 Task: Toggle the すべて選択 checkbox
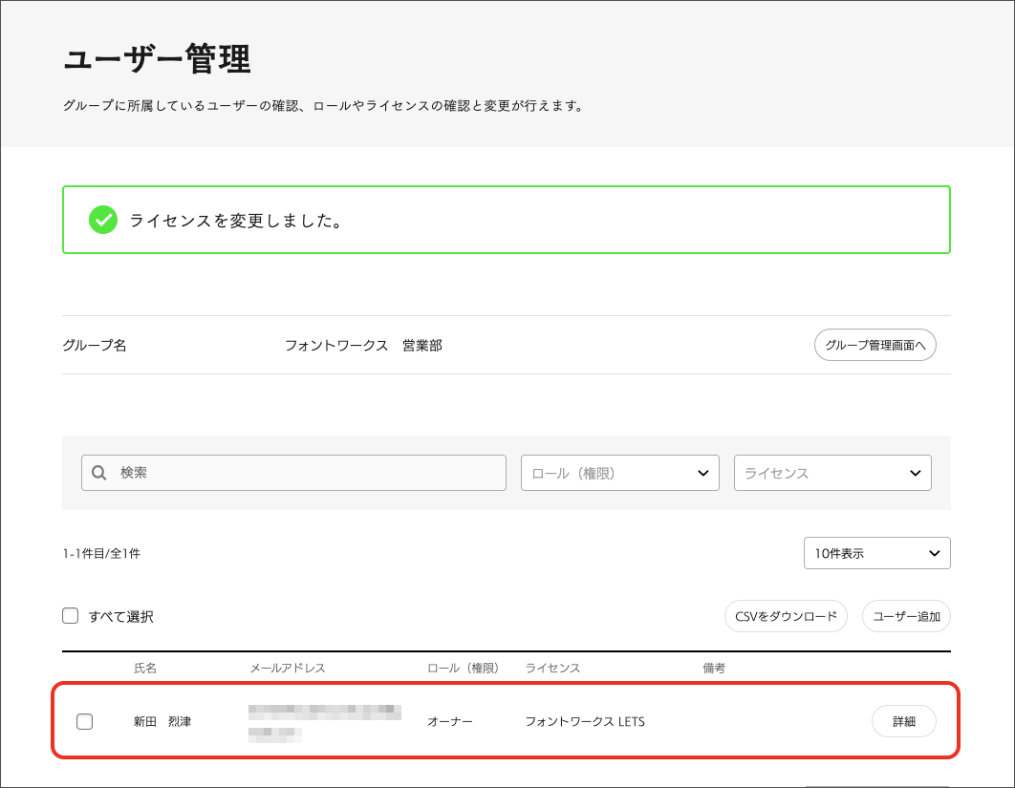pyautogui.click(x=70, y=616)
